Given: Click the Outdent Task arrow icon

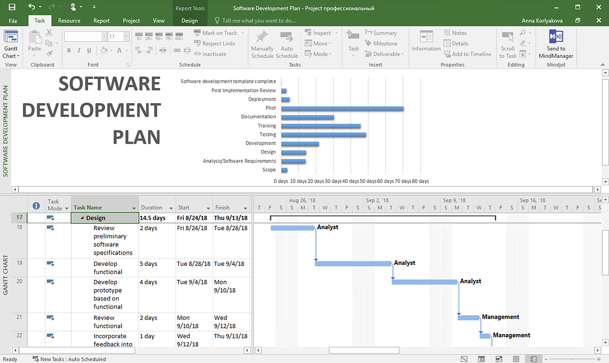Looking at the screenshot, I should [x=139, y=50].
